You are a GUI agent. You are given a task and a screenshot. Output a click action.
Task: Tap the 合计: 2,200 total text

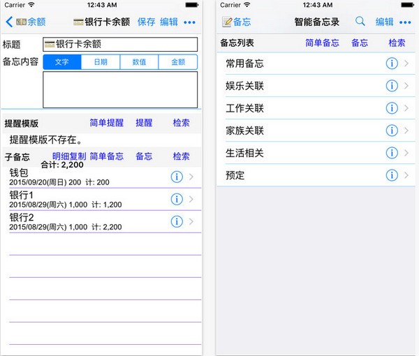(x=62, y=165)
